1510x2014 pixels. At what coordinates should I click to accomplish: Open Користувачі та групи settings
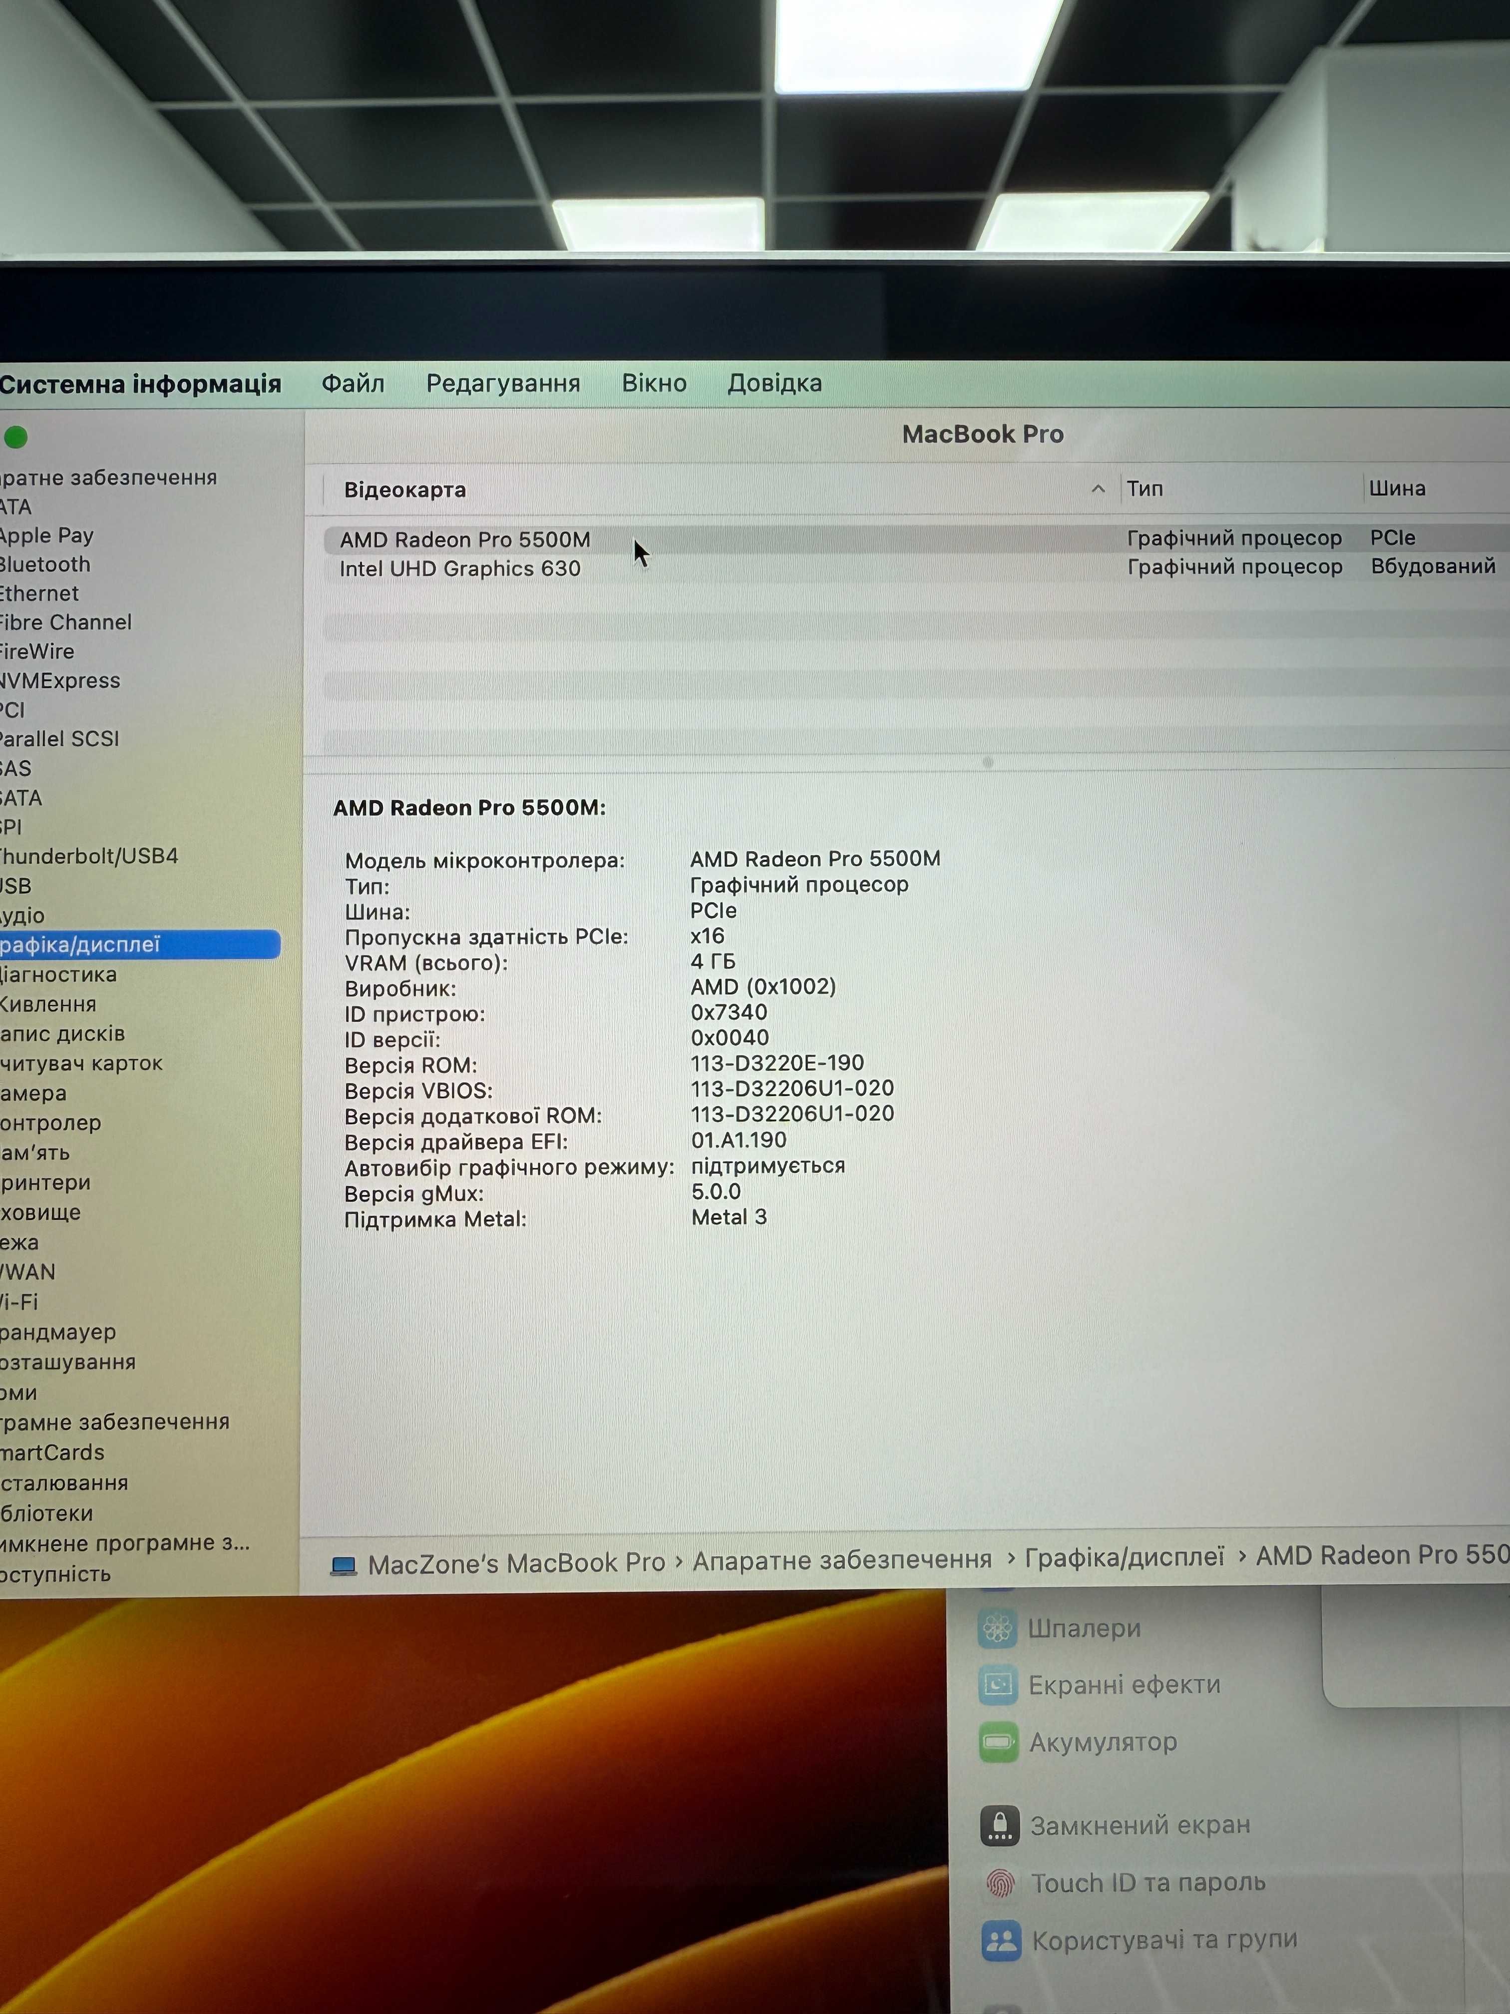1164,1940
